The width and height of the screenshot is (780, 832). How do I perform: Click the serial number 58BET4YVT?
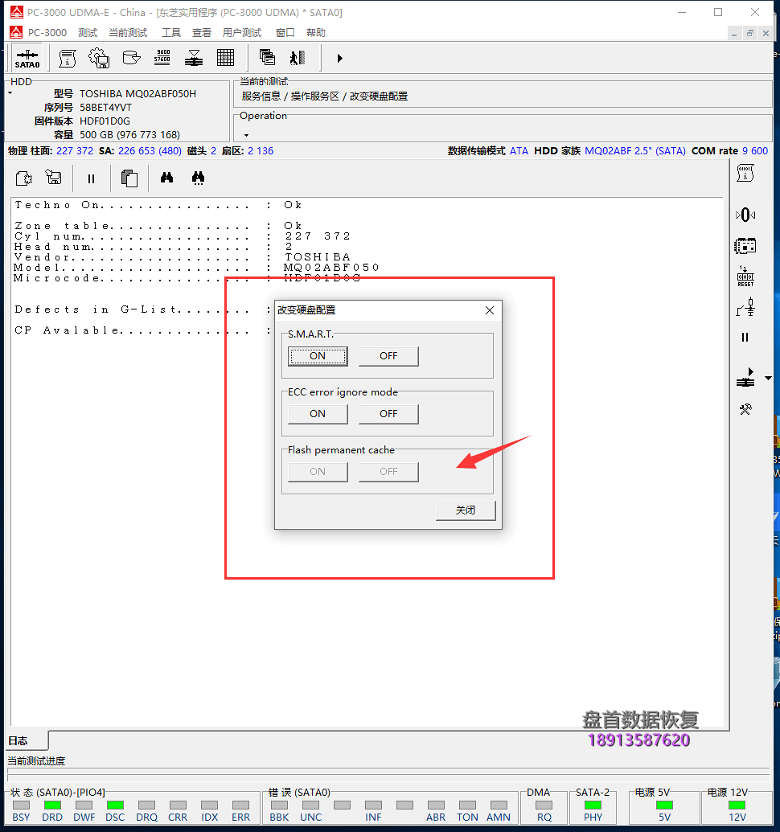click(x=105, y=107)
